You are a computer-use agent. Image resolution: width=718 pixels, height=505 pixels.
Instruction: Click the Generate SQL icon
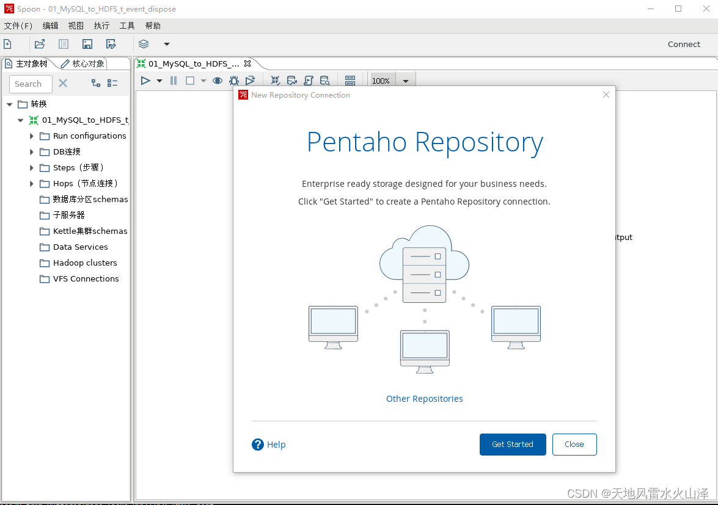309,81
